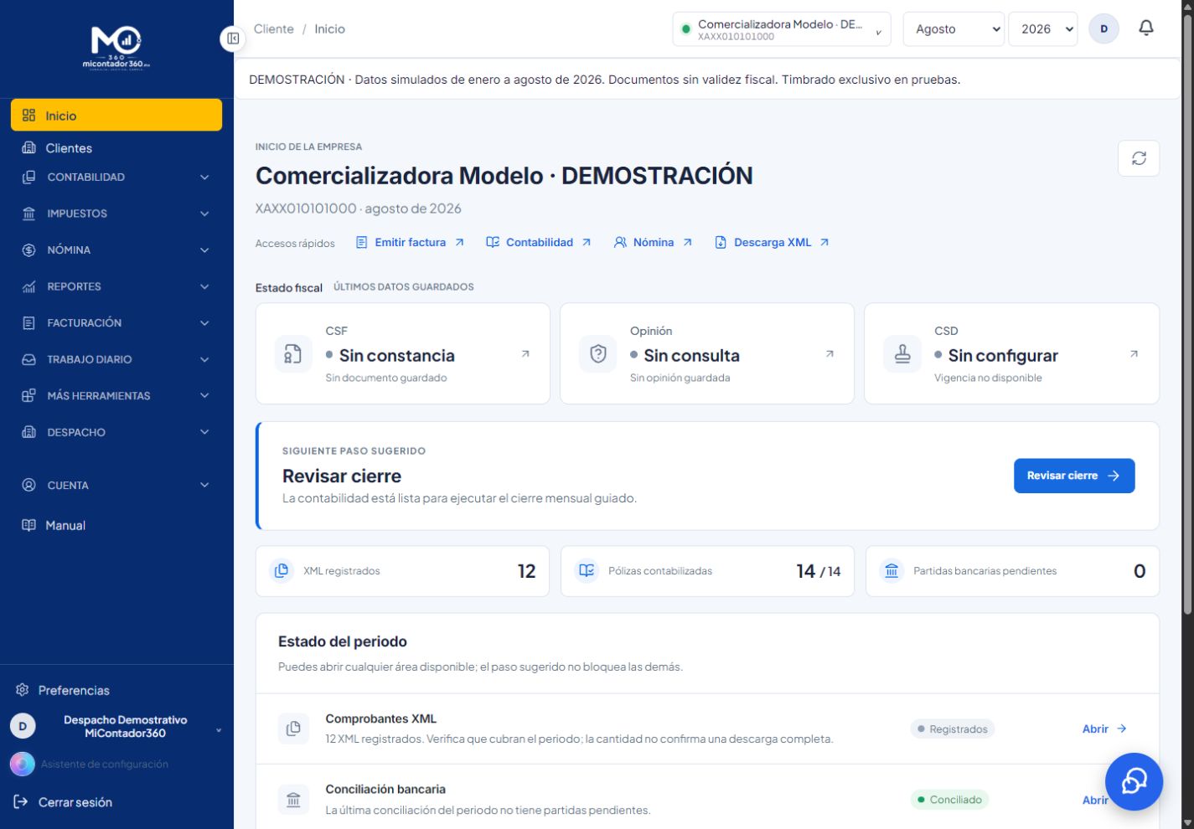Open Clientes in the sidebar
The image size is (1194, 829).
coord(116,148)
